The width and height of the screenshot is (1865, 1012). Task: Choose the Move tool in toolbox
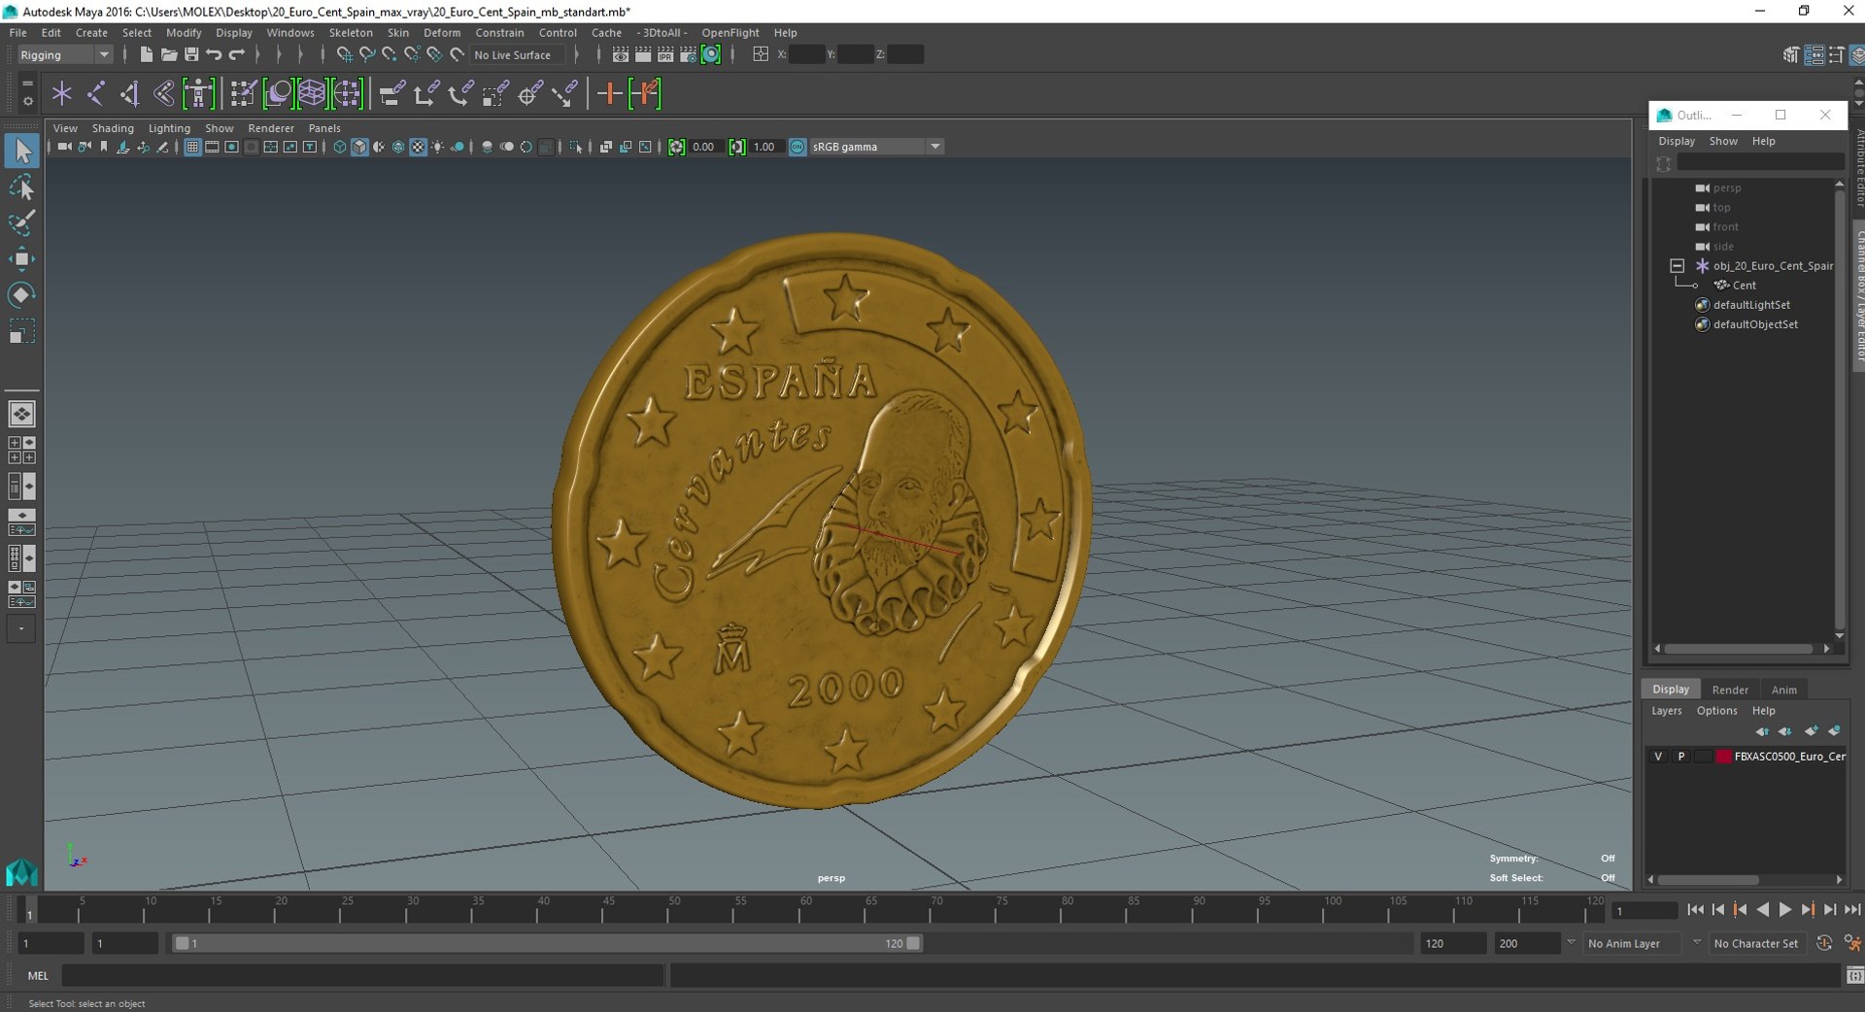click(21, 258)
